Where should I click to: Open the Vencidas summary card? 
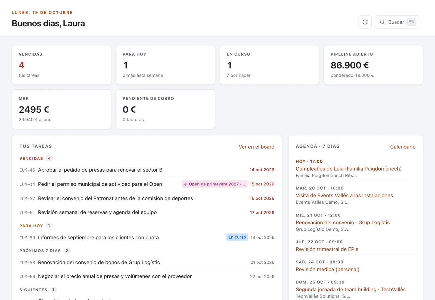click(61, 65)
